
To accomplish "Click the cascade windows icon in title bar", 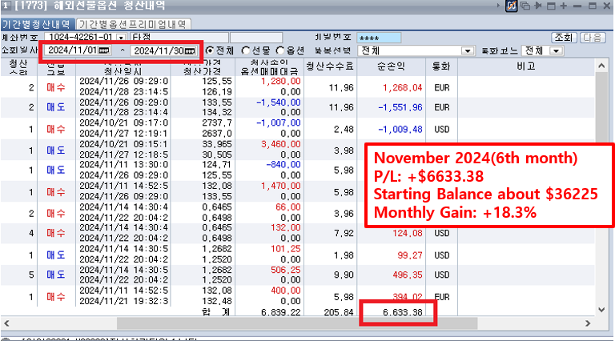I will [x=525, y=6].
